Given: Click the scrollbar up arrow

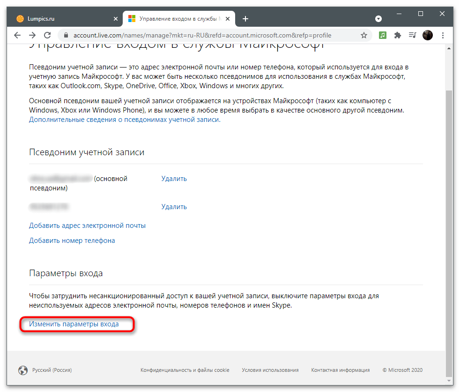Looking at the screenshot, I should point(449,48).
